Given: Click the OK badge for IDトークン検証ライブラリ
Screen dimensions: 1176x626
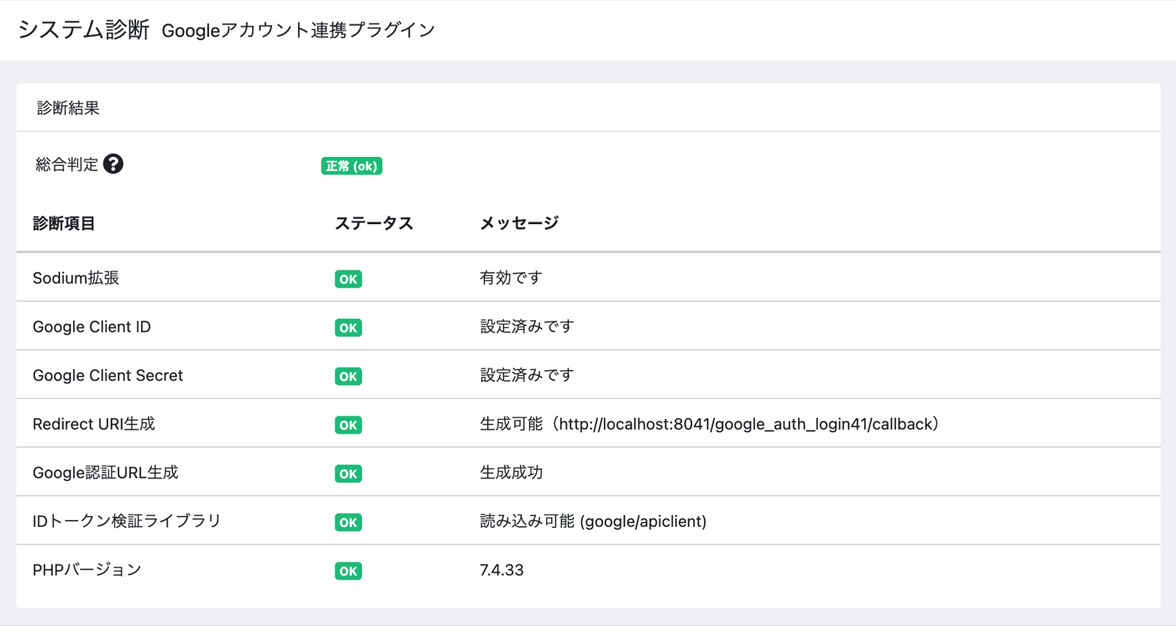Looking at the screenshot, I should tap(348, 522).
